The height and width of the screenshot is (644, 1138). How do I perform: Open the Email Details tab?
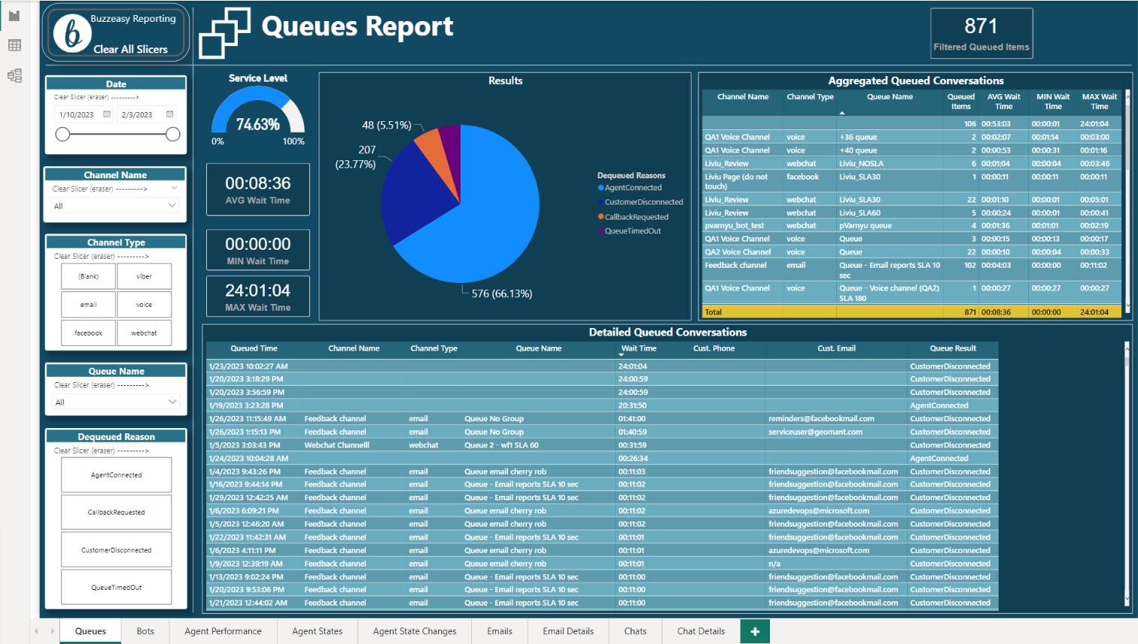[x=567, y=631]
